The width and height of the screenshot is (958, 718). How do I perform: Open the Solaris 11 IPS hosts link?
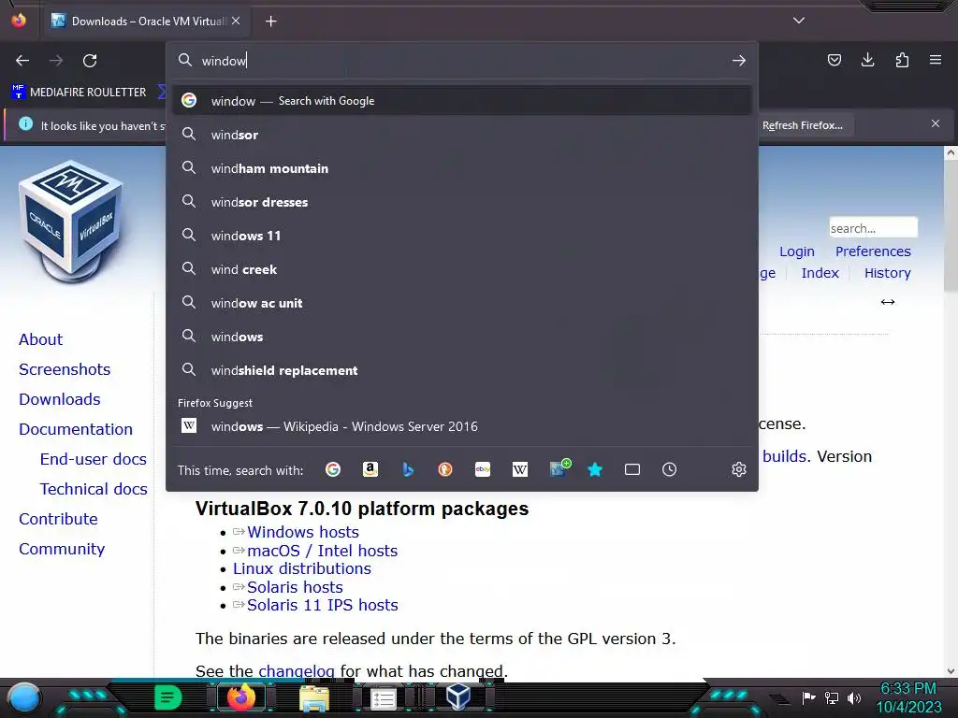pos(323,605)
